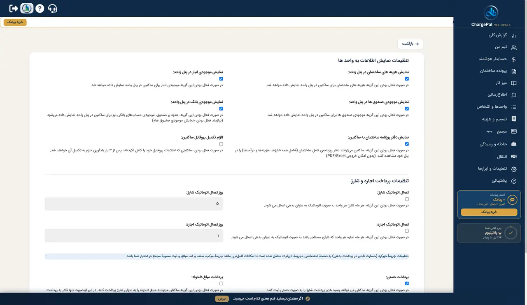Click خرید پیامک button in the top bar
This screenshot has height=305, width=527.
coord(15,22)
